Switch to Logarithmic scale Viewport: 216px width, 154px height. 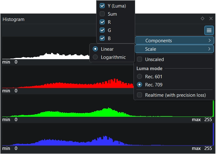tap(95, 57)
